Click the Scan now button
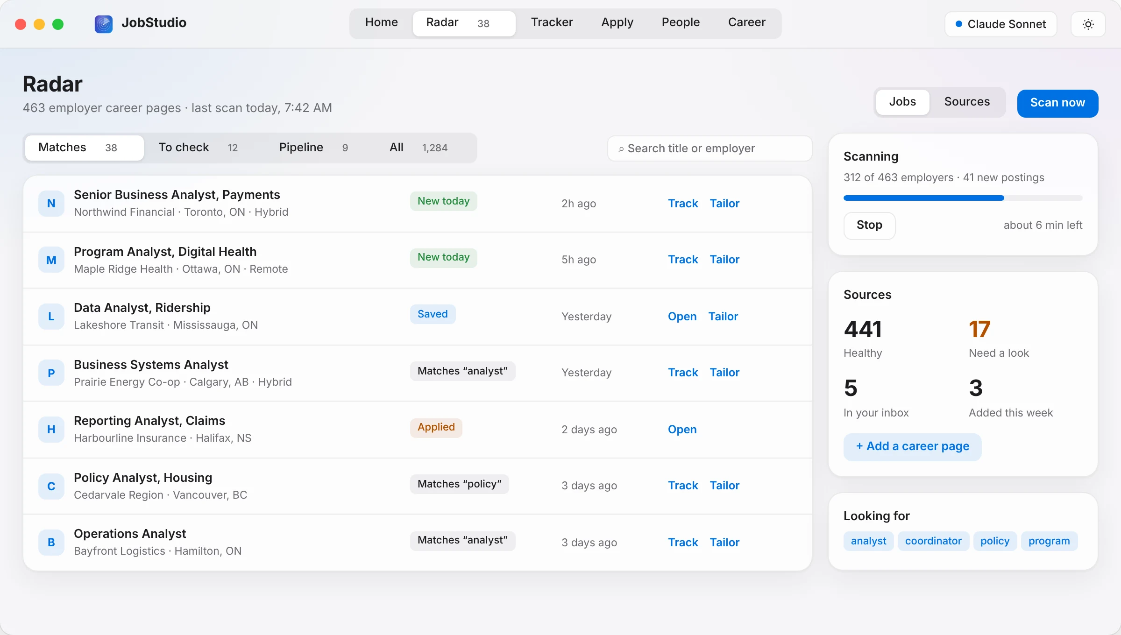This screenshot has width=1121, height=635. coord(1057,103)
